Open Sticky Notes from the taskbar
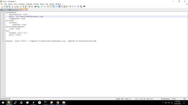 click(x=52, y=102)
